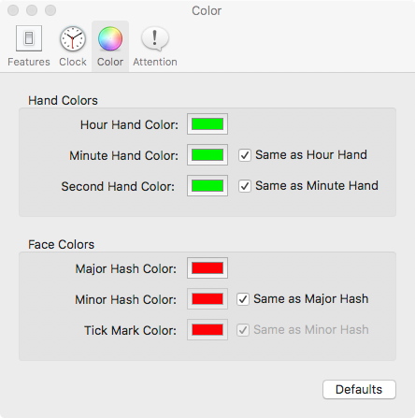Select the Attention tab label

tap(155, 62)
